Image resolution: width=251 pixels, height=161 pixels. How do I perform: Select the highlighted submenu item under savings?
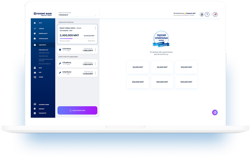pos(43,50)
